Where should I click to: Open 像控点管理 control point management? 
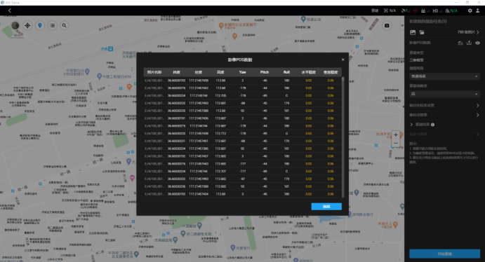[444, 115]
